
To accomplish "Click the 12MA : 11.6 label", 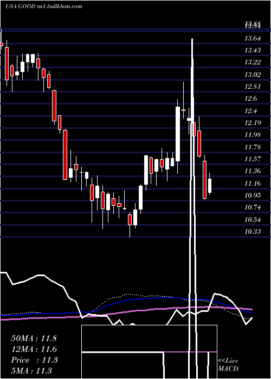I will [x=34, y=349].
